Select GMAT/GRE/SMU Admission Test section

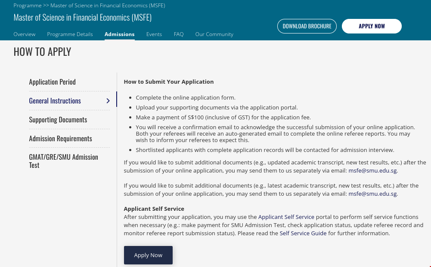coord(63,161)
